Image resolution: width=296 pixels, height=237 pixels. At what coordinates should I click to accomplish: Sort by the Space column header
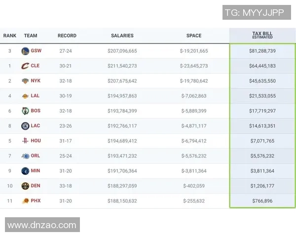click(194, 36)
